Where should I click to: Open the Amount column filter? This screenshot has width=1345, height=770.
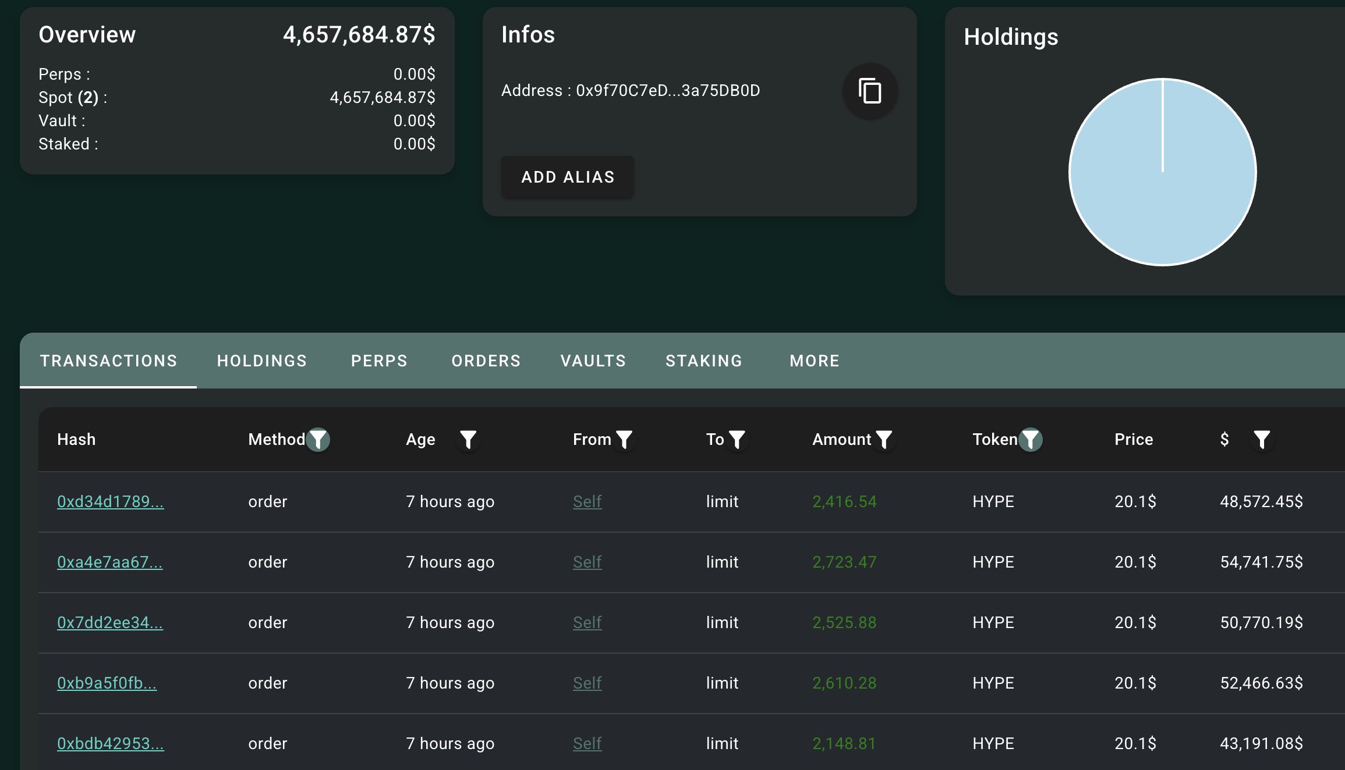[884, 440]
